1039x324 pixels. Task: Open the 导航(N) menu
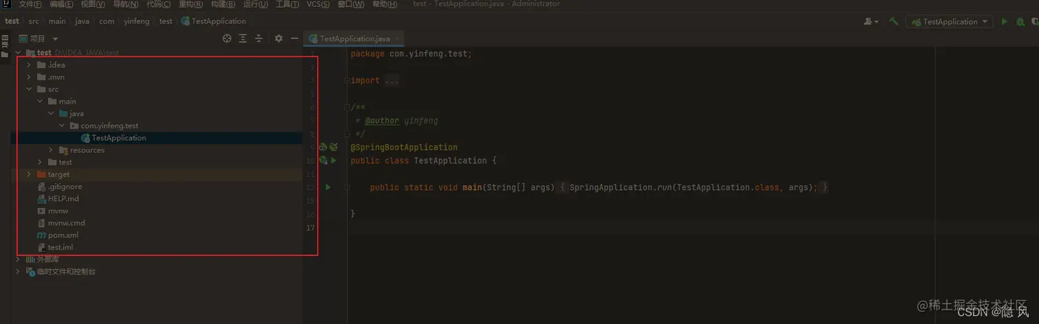125,4
